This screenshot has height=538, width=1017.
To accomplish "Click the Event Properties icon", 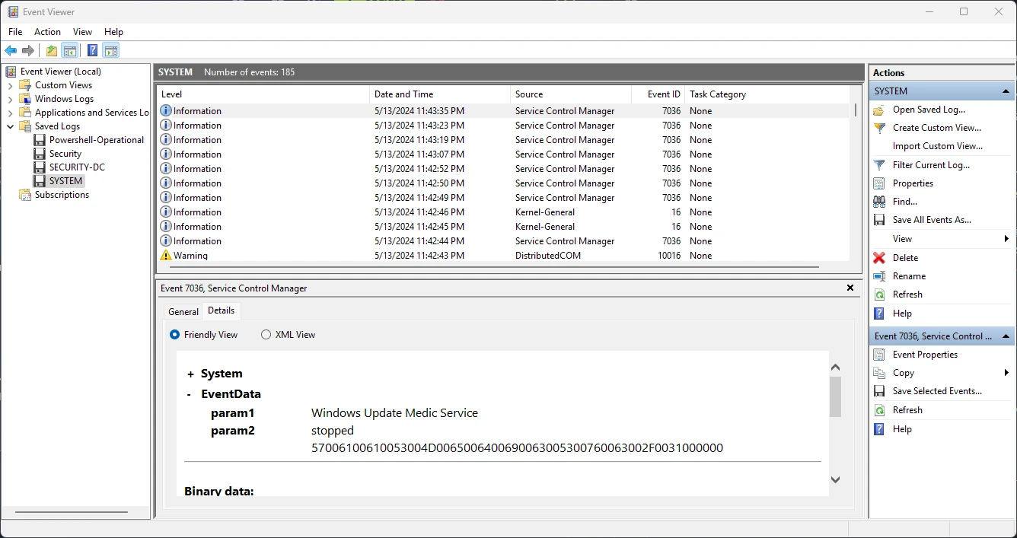I will pyautogui.click(x=879, y=355).
